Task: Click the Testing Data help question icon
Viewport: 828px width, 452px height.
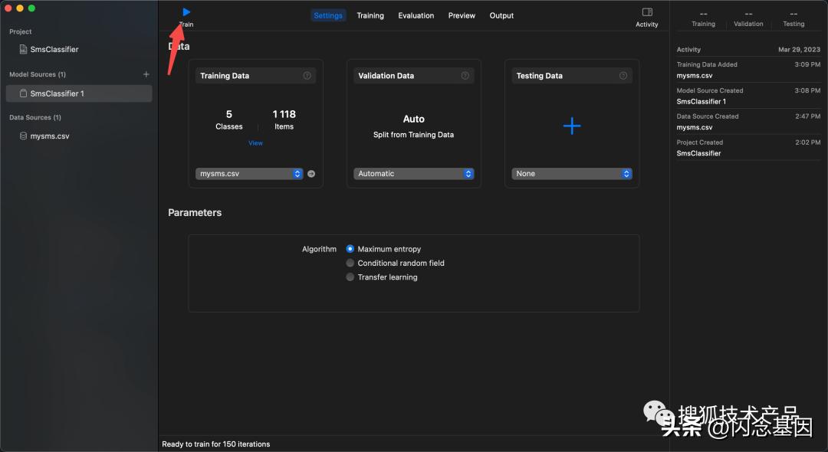Action: (623, 76)
